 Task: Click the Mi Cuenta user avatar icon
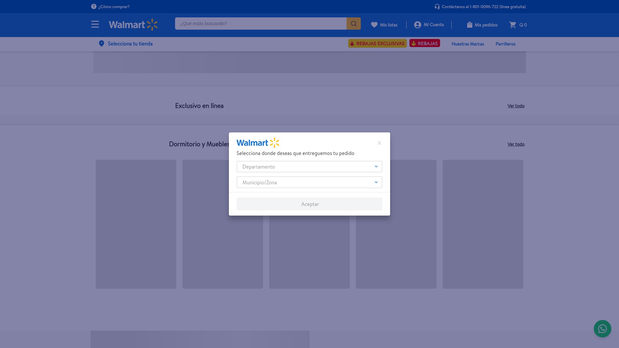pos(418,25)
